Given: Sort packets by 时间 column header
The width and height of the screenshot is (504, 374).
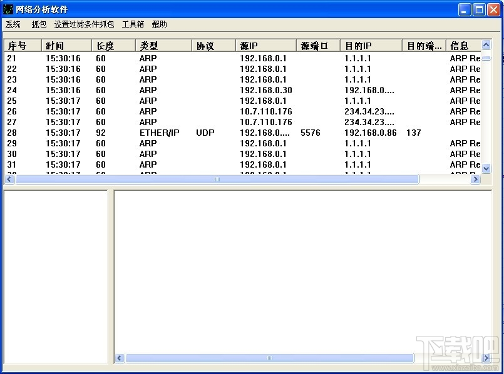Looking at the screenshot, I should (x=66, y=46).
